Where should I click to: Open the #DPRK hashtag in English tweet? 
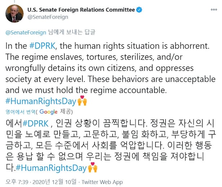point(41,46)
